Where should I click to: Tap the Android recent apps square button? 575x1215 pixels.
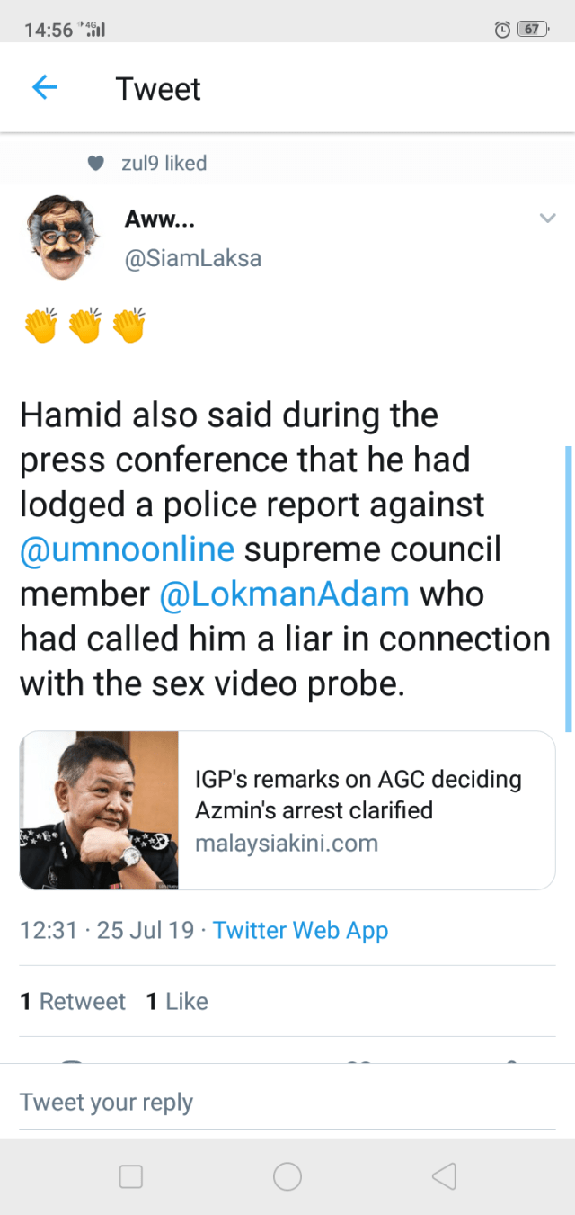tap(131, 1176)
